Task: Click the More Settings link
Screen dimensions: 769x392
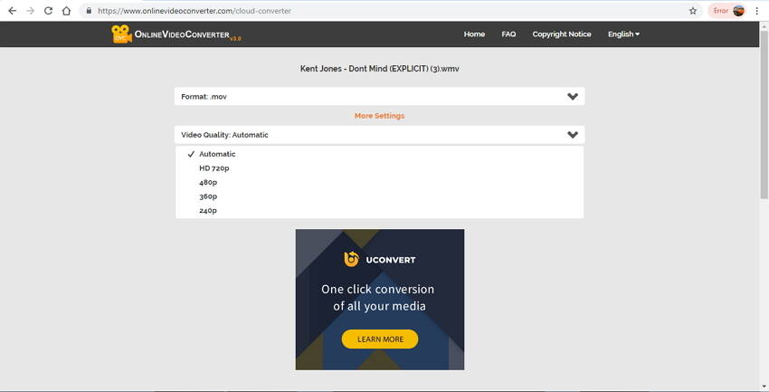Action: (x=380, y=116)
